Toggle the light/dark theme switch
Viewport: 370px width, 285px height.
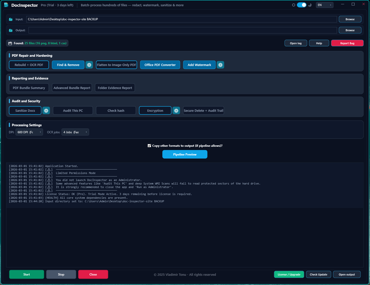(301, 5)
